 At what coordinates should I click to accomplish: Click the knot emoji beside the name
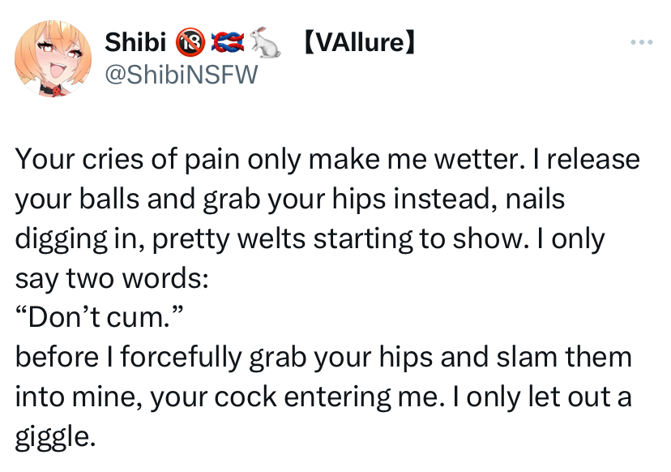pyautogui.click(x=227, y=41)
